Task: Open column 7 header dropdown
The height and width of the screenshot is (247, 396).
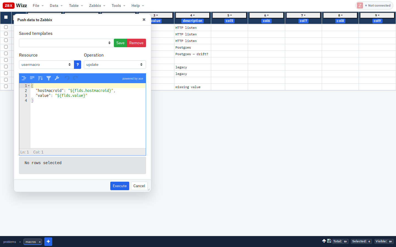Action: (x=303, y=15)
